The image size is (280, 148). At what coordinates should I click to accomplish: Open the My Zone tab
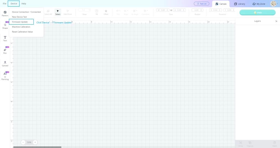pos(259,4)
